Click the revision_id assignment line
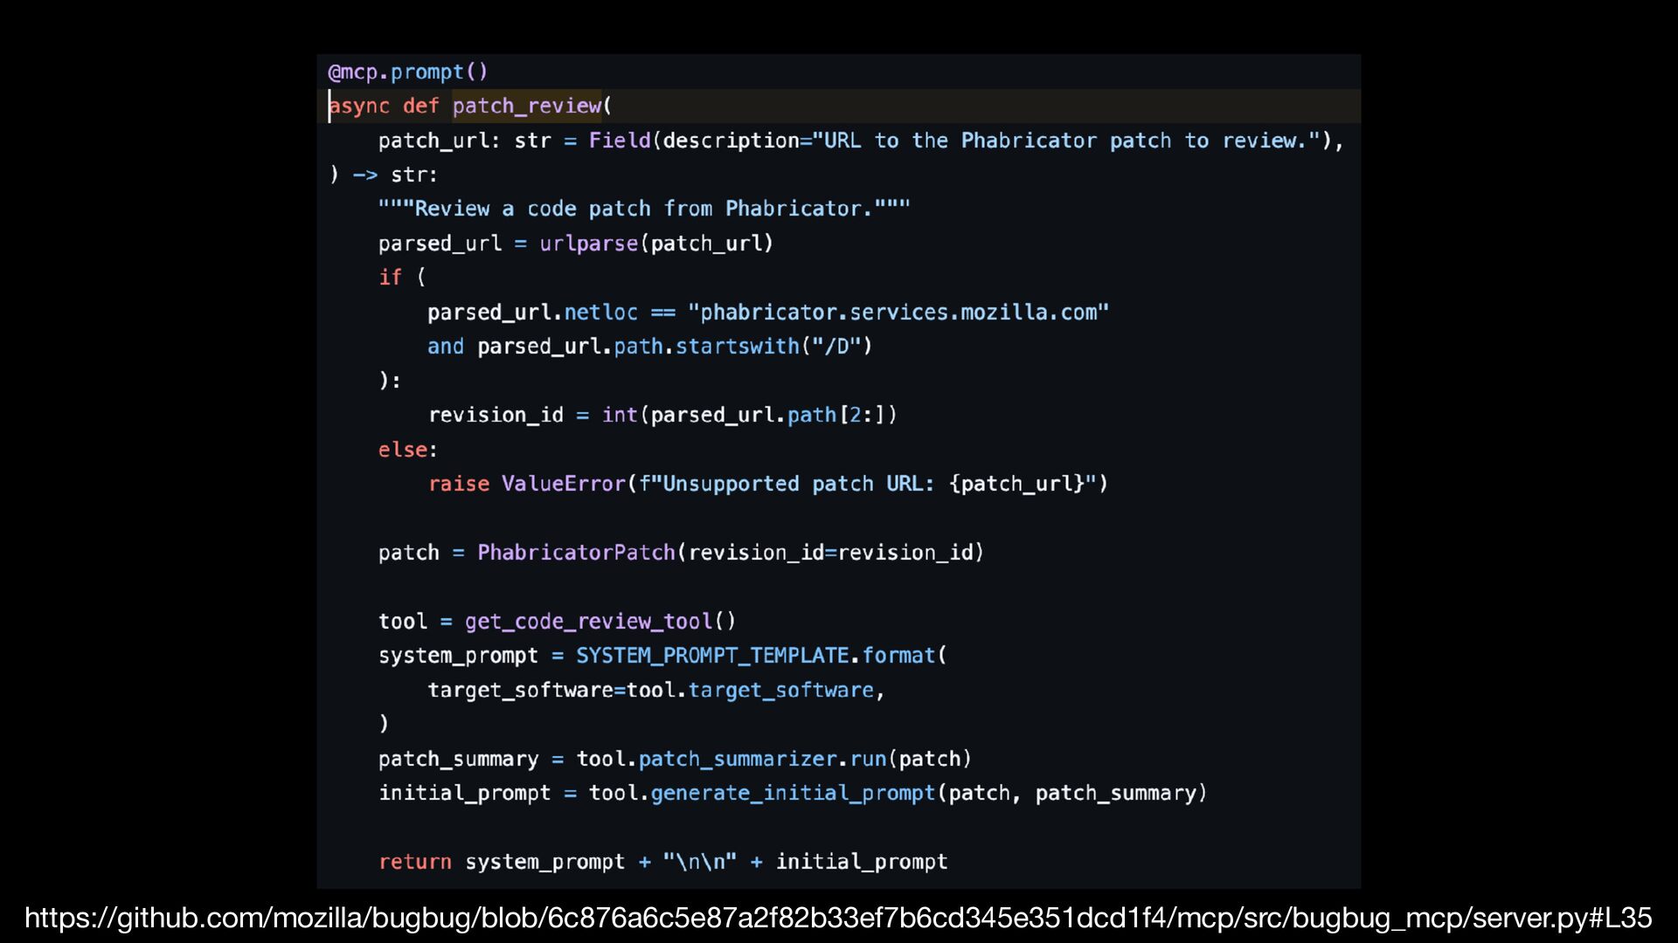1678x943 pixels. point(662,415)
